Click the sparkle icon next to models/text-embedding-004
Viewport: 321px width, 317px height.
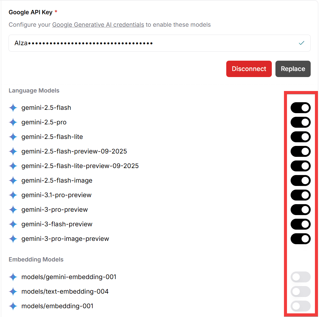(13, 292)
